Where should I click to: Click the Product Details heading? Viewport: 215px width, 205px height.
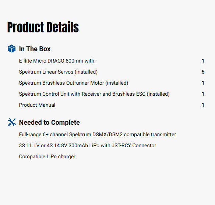point(43,27)
